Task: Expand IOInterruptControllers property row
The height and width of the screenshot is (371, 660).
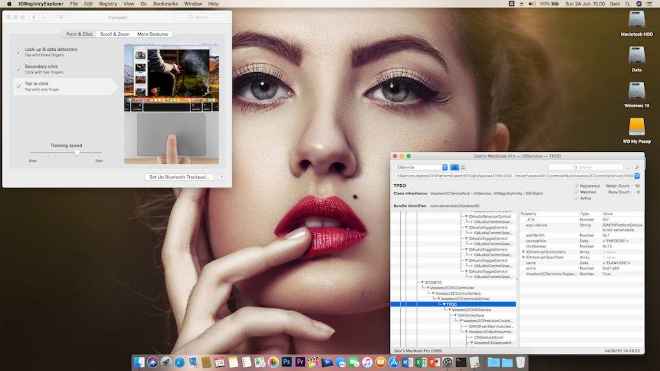Action: (524, 252)
